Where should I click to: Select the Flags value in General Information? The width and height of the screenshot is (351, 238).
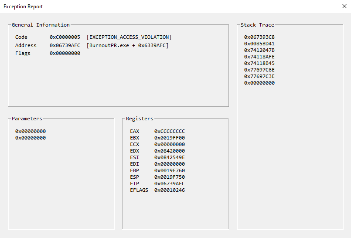65,53
